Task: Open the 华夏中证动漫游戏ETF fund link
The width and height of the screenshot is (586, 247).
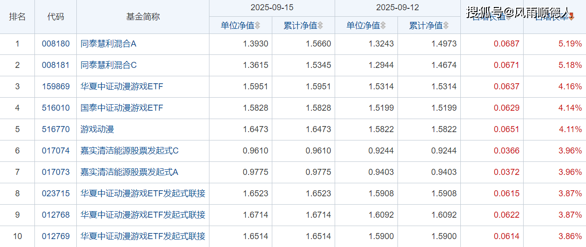Action: coord(122,87)
